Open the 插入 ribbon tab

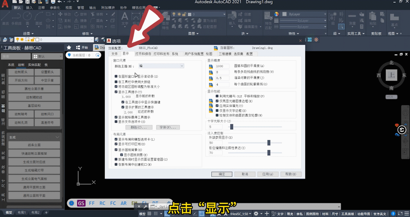tap(29, 8)
